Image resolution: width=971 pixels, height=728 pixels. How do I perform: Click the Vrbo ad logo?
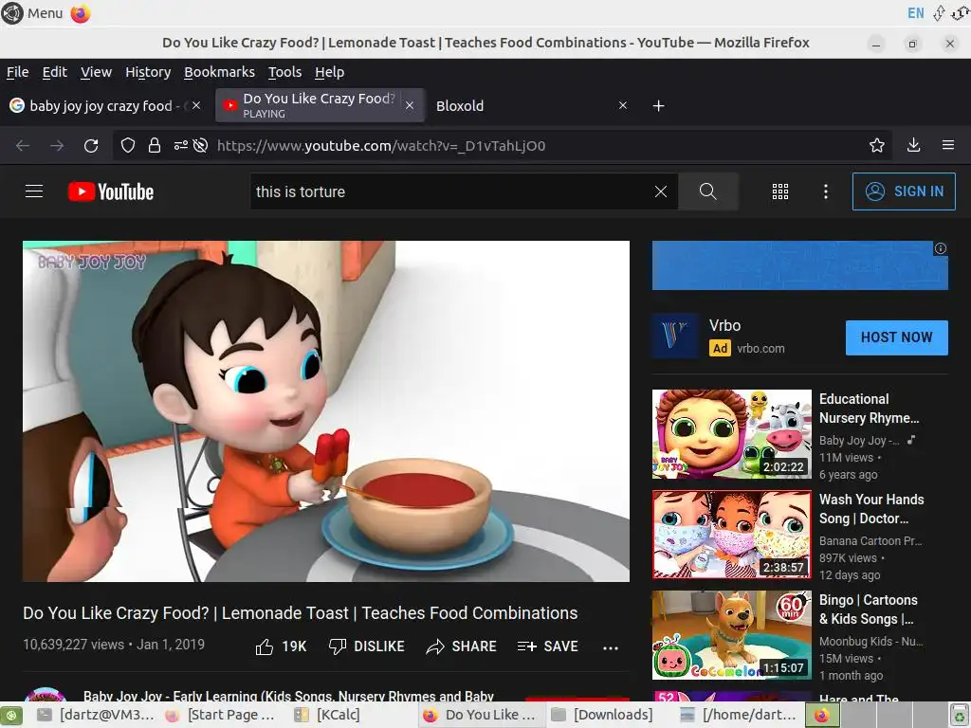point(675,337)
